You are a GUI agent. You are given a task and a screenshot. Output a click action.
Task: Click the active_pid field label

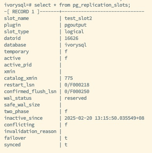[18, 65]
